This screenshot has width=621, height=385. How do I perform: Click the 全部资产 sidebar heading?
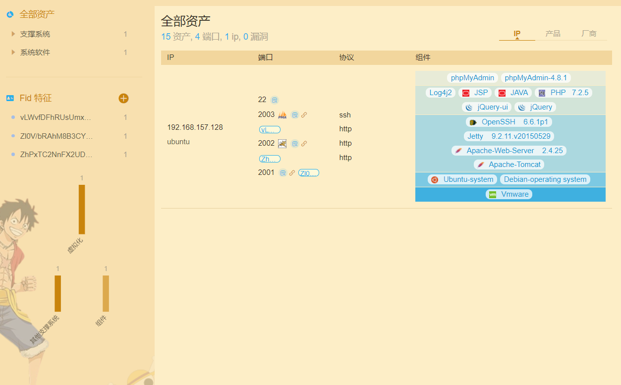[x=37, y=14]
